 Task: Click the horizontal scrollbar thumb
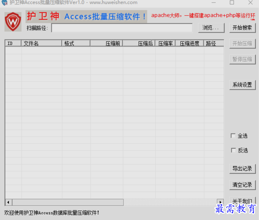pyautogui.click(x=68, y=202)
